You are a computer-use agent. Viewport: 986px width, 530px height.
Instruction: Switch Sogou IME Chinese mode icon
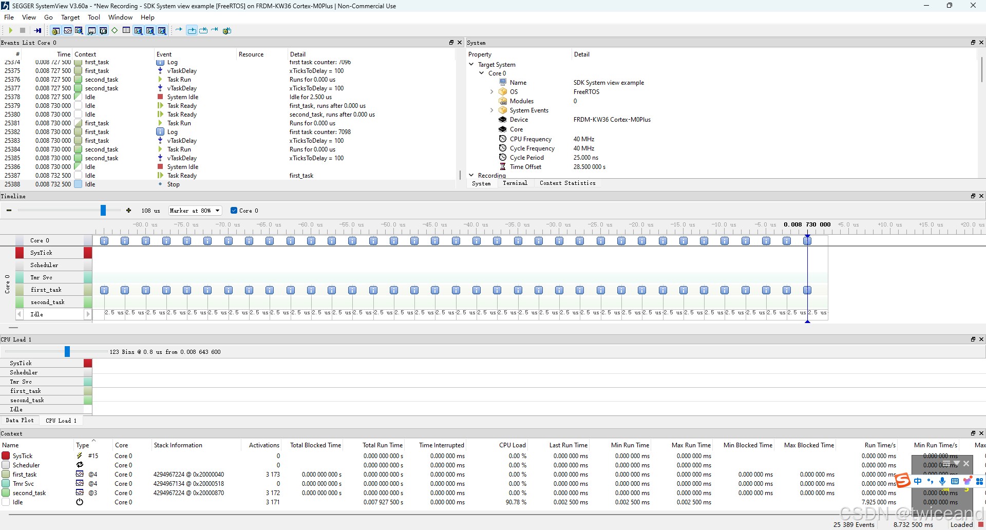[x=918, y=481]
